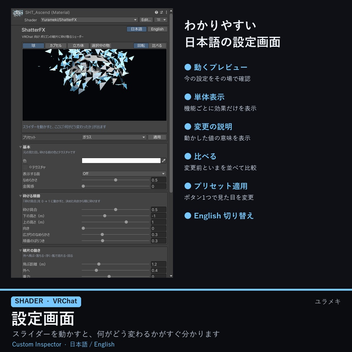This screenshot has width=352, height=352.
Task: Switch inspector language to English
Action: [x=157, y=29]
